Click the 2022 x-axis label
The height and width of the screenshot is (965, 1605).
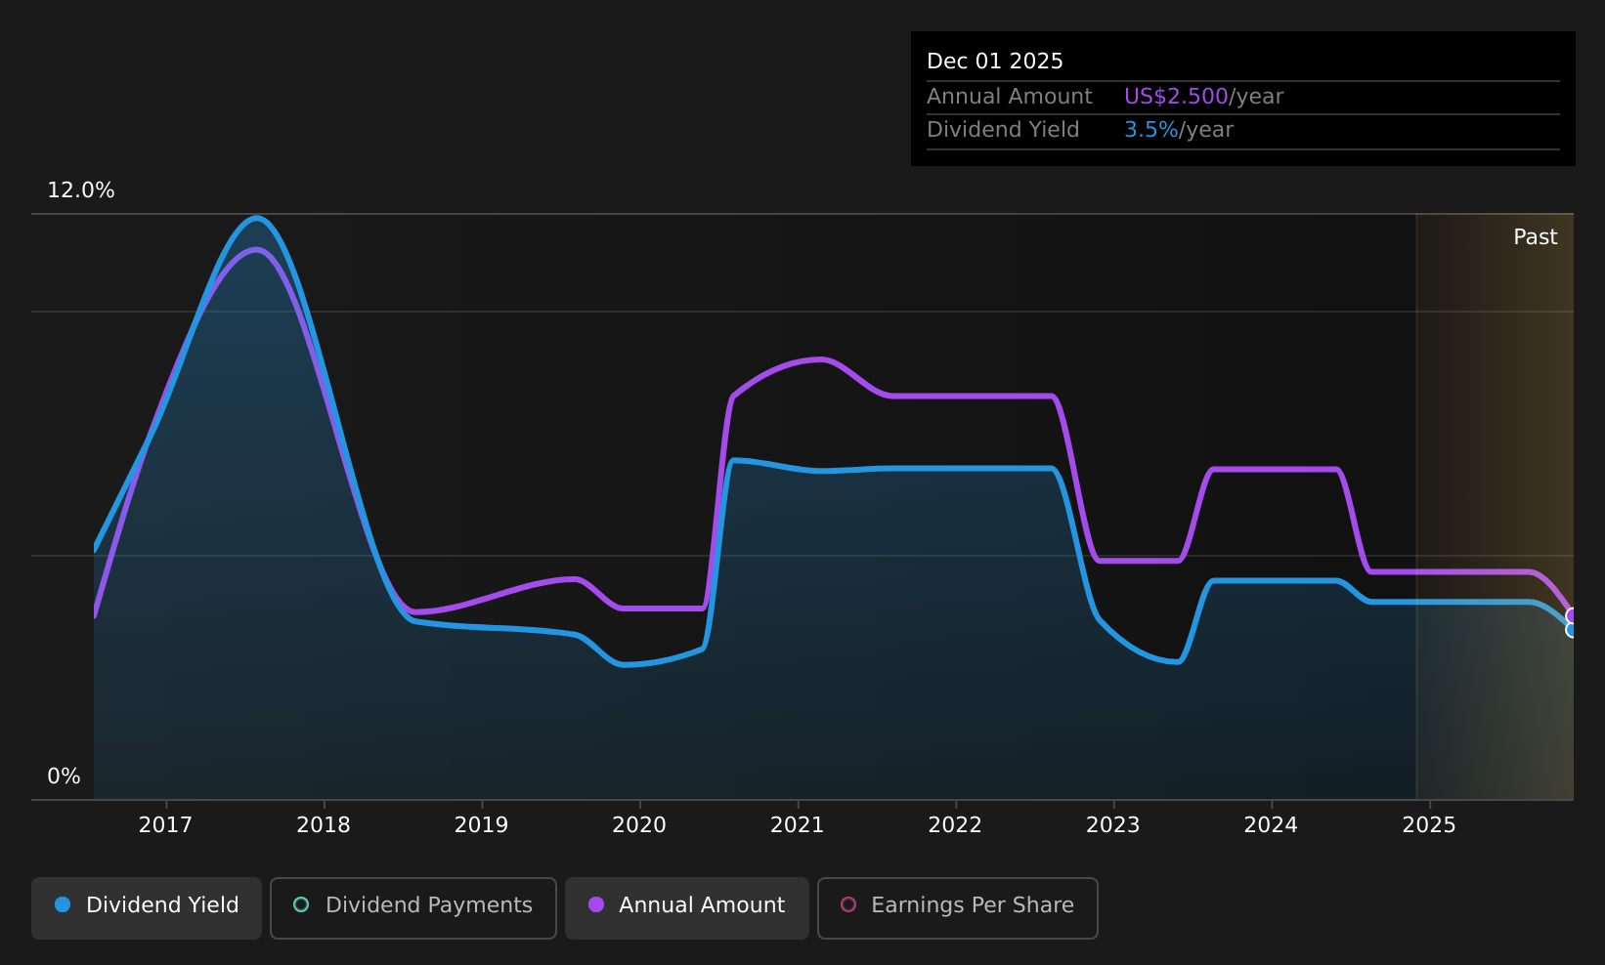[955, 825]
